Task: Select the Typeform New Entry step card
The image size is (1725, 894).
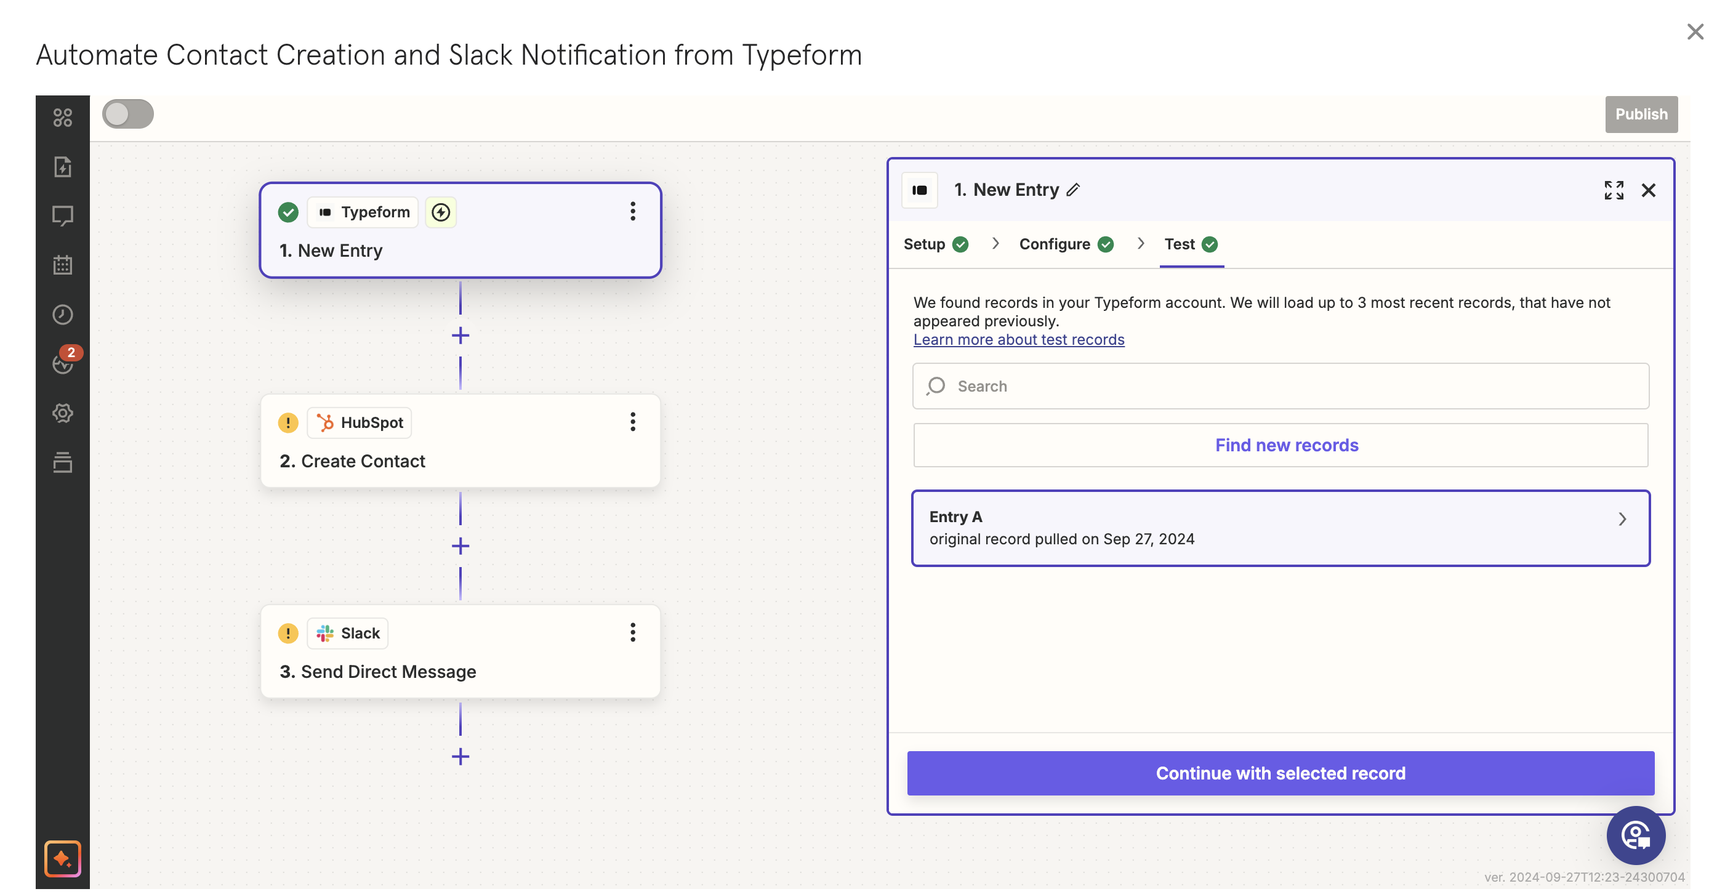Action: (460, 230)
